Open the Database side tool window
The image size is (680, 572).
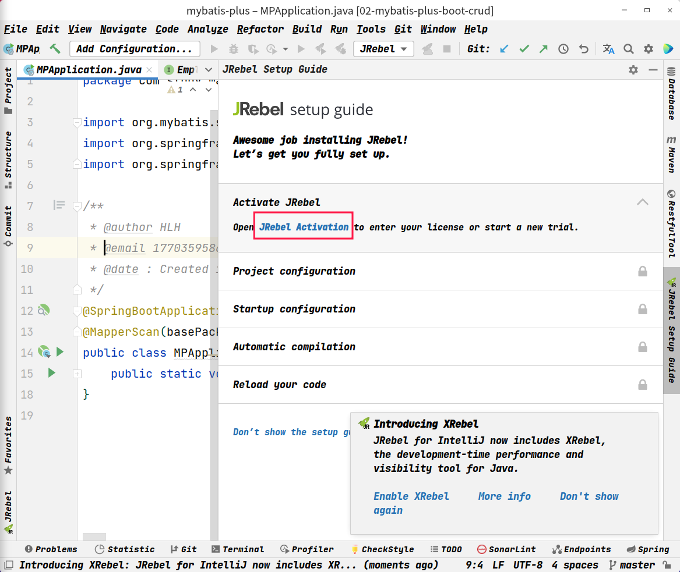point(671,94)
